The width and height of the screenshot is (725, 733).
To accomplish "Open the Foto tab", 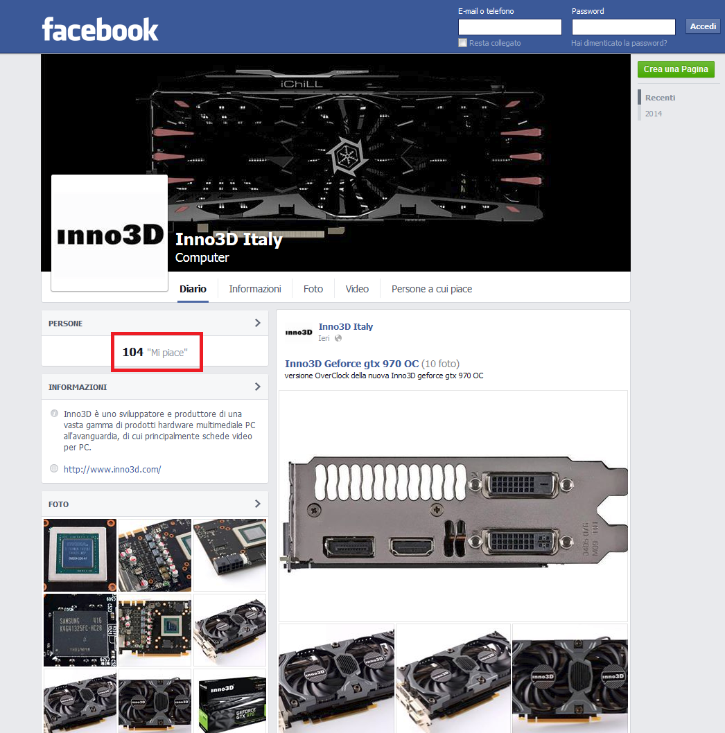I will 313,289.
